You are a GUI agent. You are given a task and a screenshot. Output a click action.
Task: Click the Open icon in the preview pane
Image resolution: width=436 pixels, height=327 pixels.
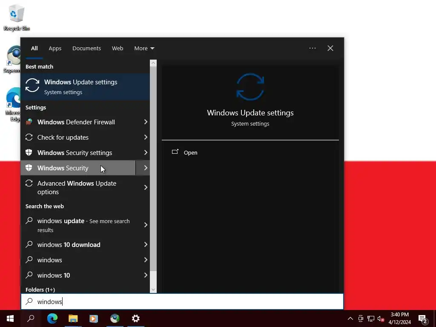pos(175,152)
